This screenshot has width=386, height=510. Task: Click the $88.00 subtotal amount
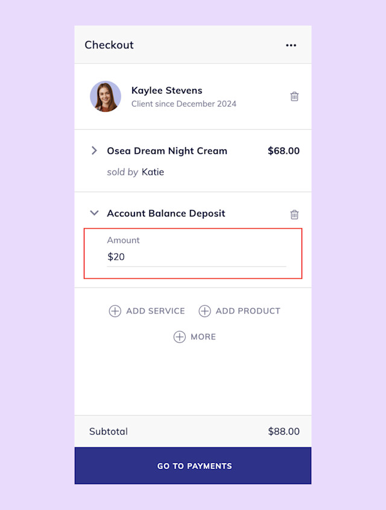tap(283, 431)
